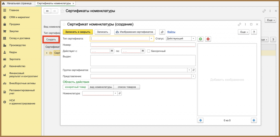Open Группа сертификатов selection form icon
The image size is (280, 137).
coord(193,70)
